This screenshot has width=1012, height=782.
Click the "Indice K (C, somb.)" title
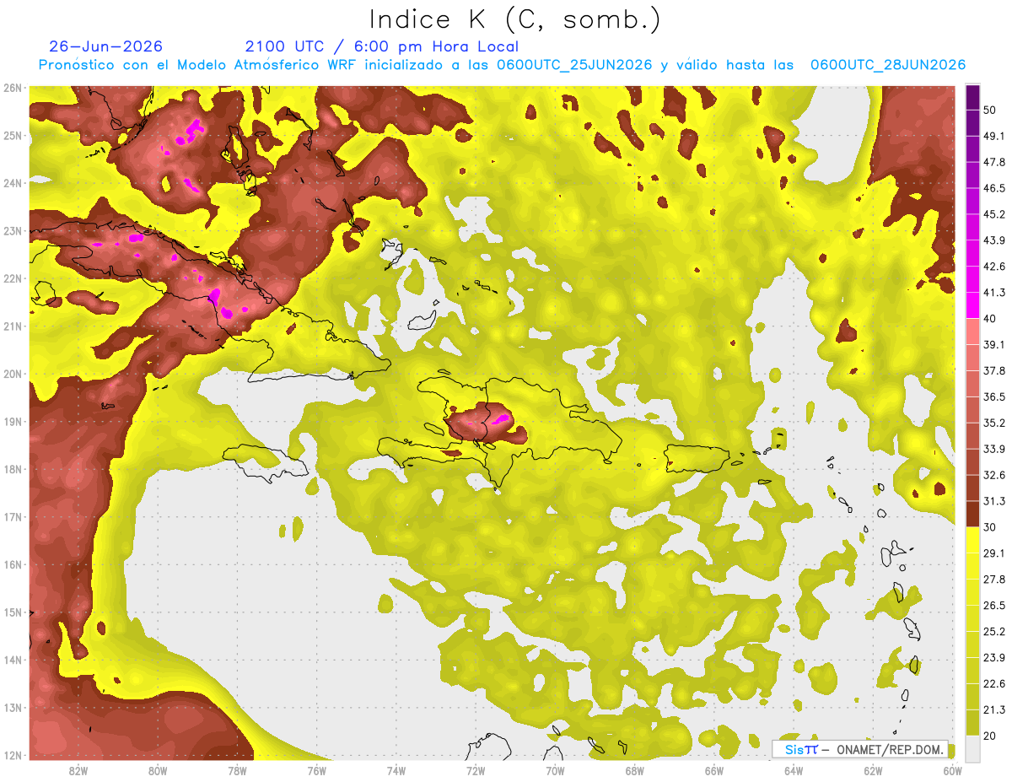click(x=515, y=20)
